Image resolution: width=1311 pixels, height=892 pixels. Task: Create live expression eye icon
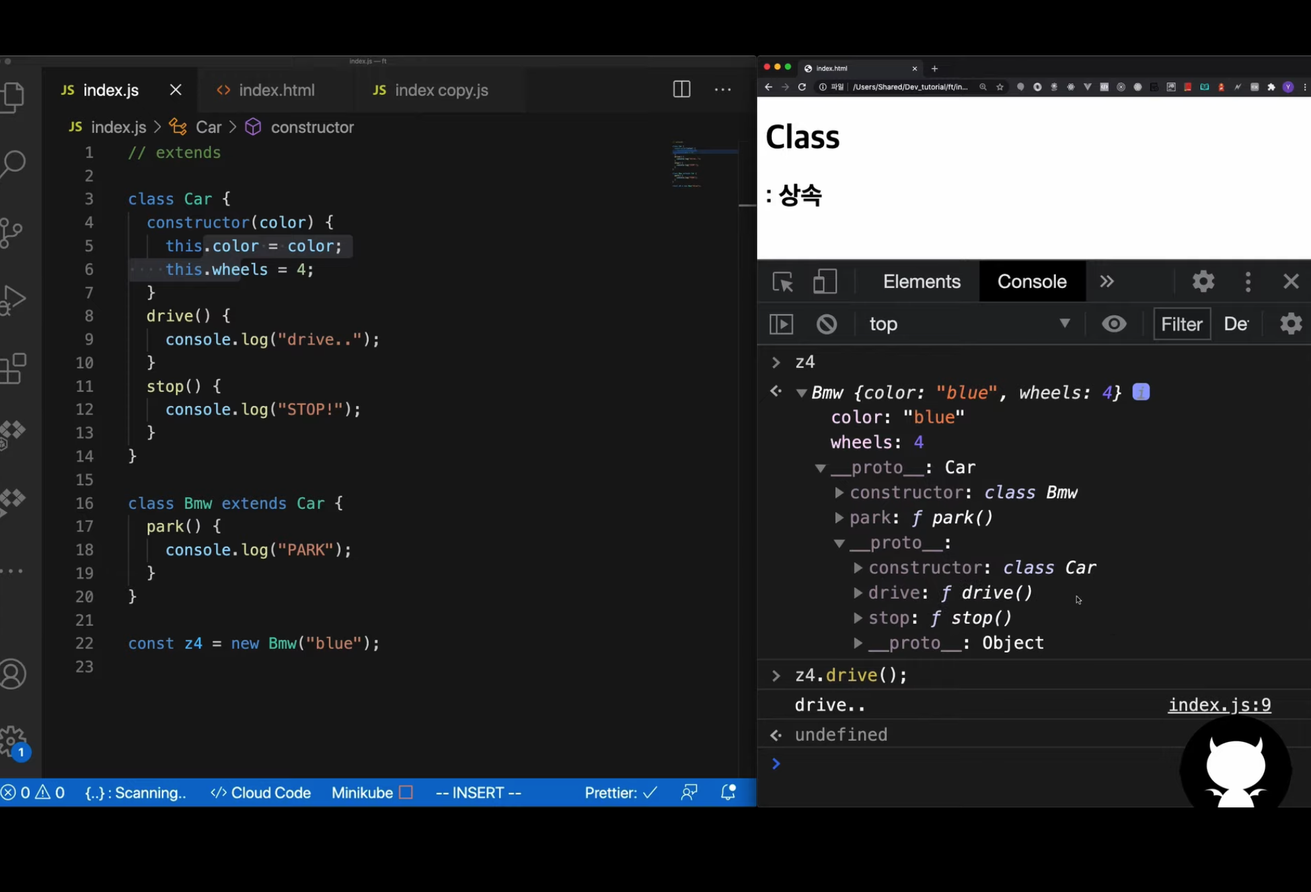(1114, 324)
